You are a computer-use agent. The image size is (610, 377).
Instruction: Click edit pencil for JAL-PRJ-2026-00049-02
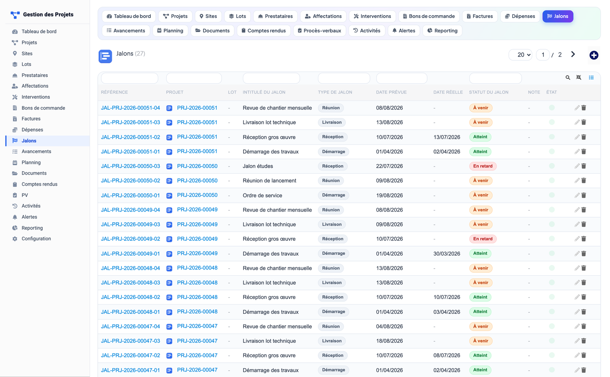pos(577,239)
